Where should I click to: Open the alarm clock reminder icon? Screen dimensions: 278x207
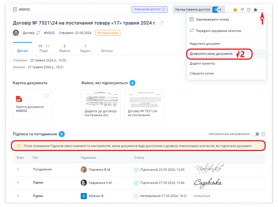click(249, 10)
